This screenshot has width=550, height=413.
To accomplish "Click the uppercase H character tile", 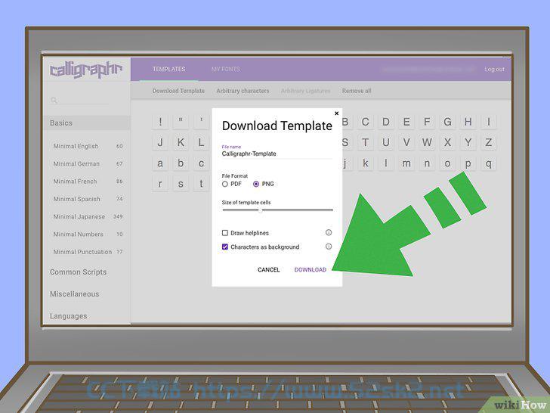I will [468, 122].
